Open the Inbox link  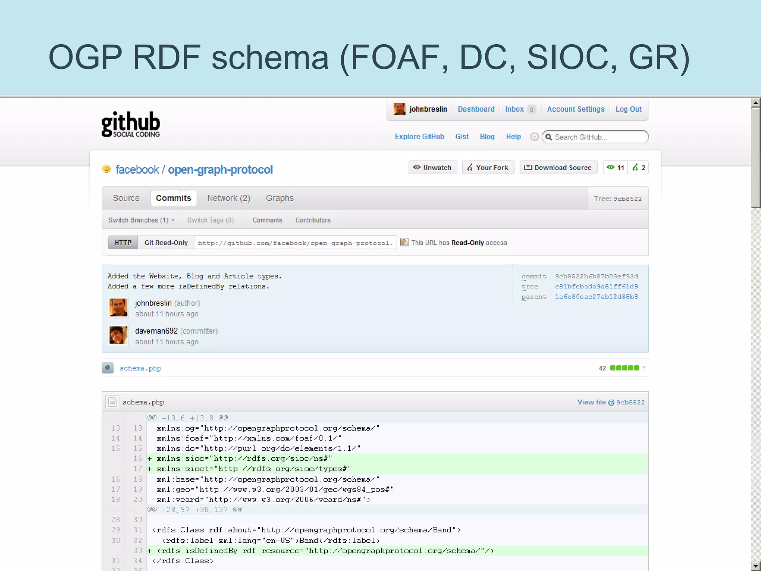[515, 109]
